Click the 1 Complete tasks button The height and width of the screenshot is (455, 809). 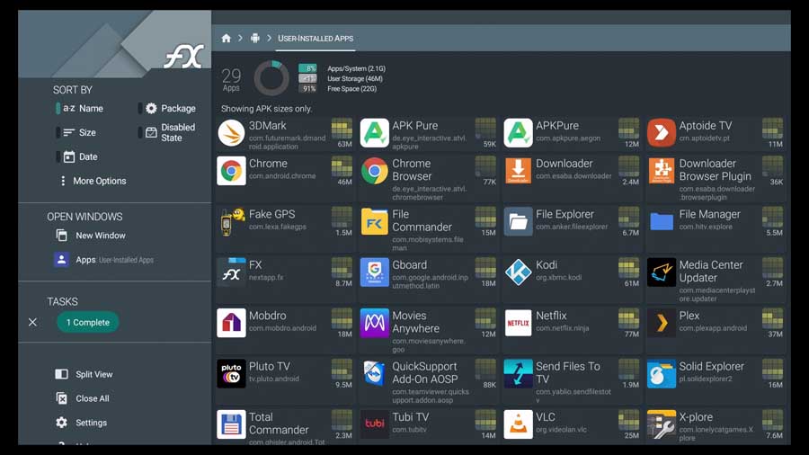(88, 323)
